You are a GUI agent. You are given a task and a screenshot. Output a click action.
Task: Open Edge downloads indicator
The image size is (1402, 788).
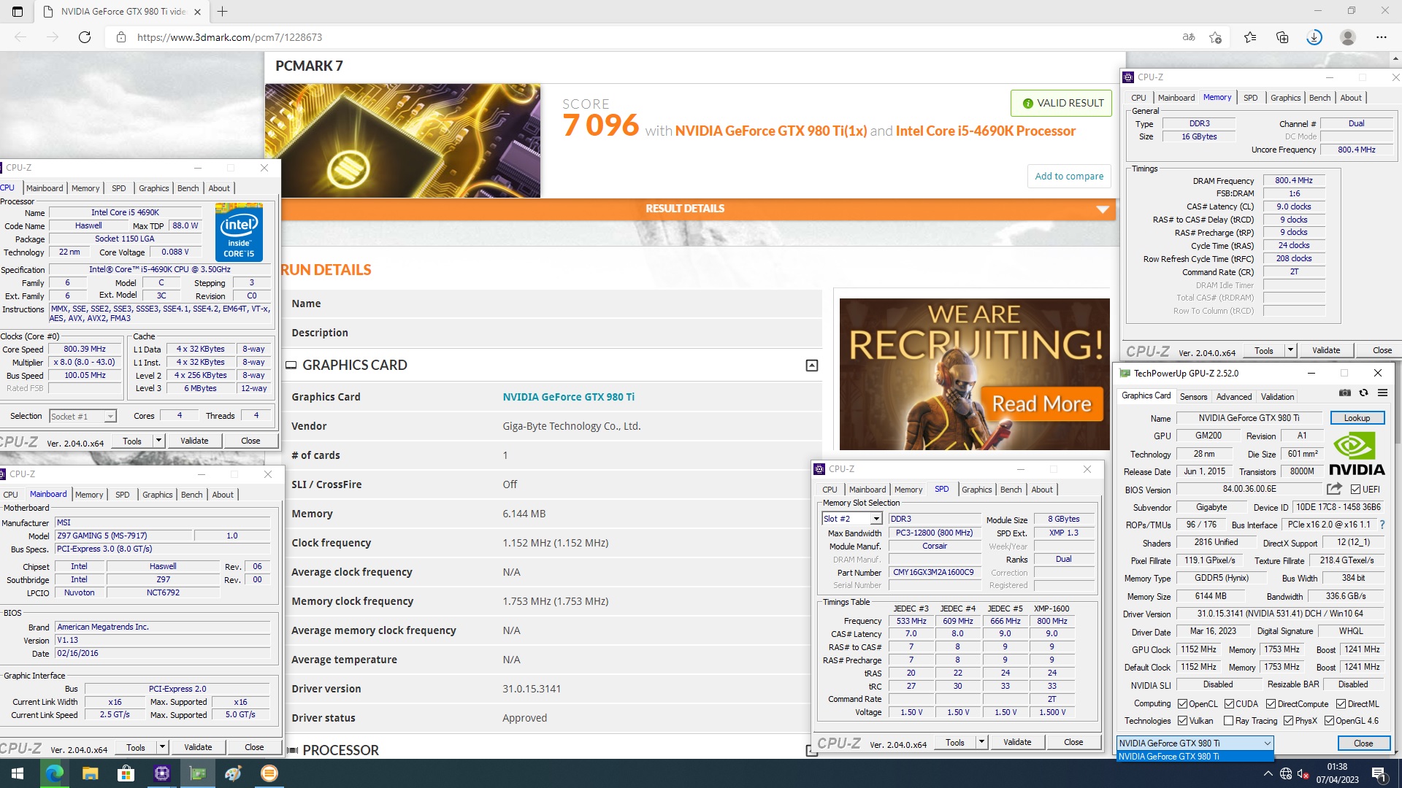(x=1314, y=37)
